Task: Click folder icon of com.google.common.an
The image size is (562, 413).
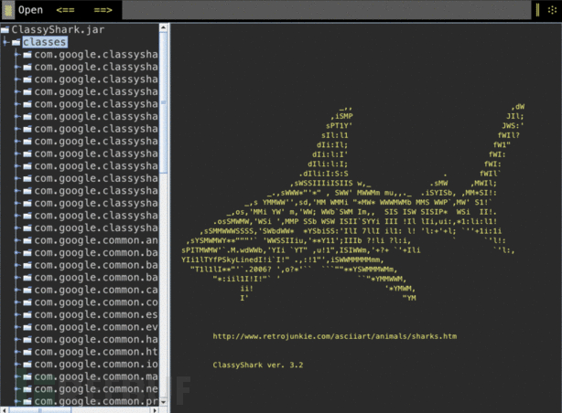Action: 27,240
